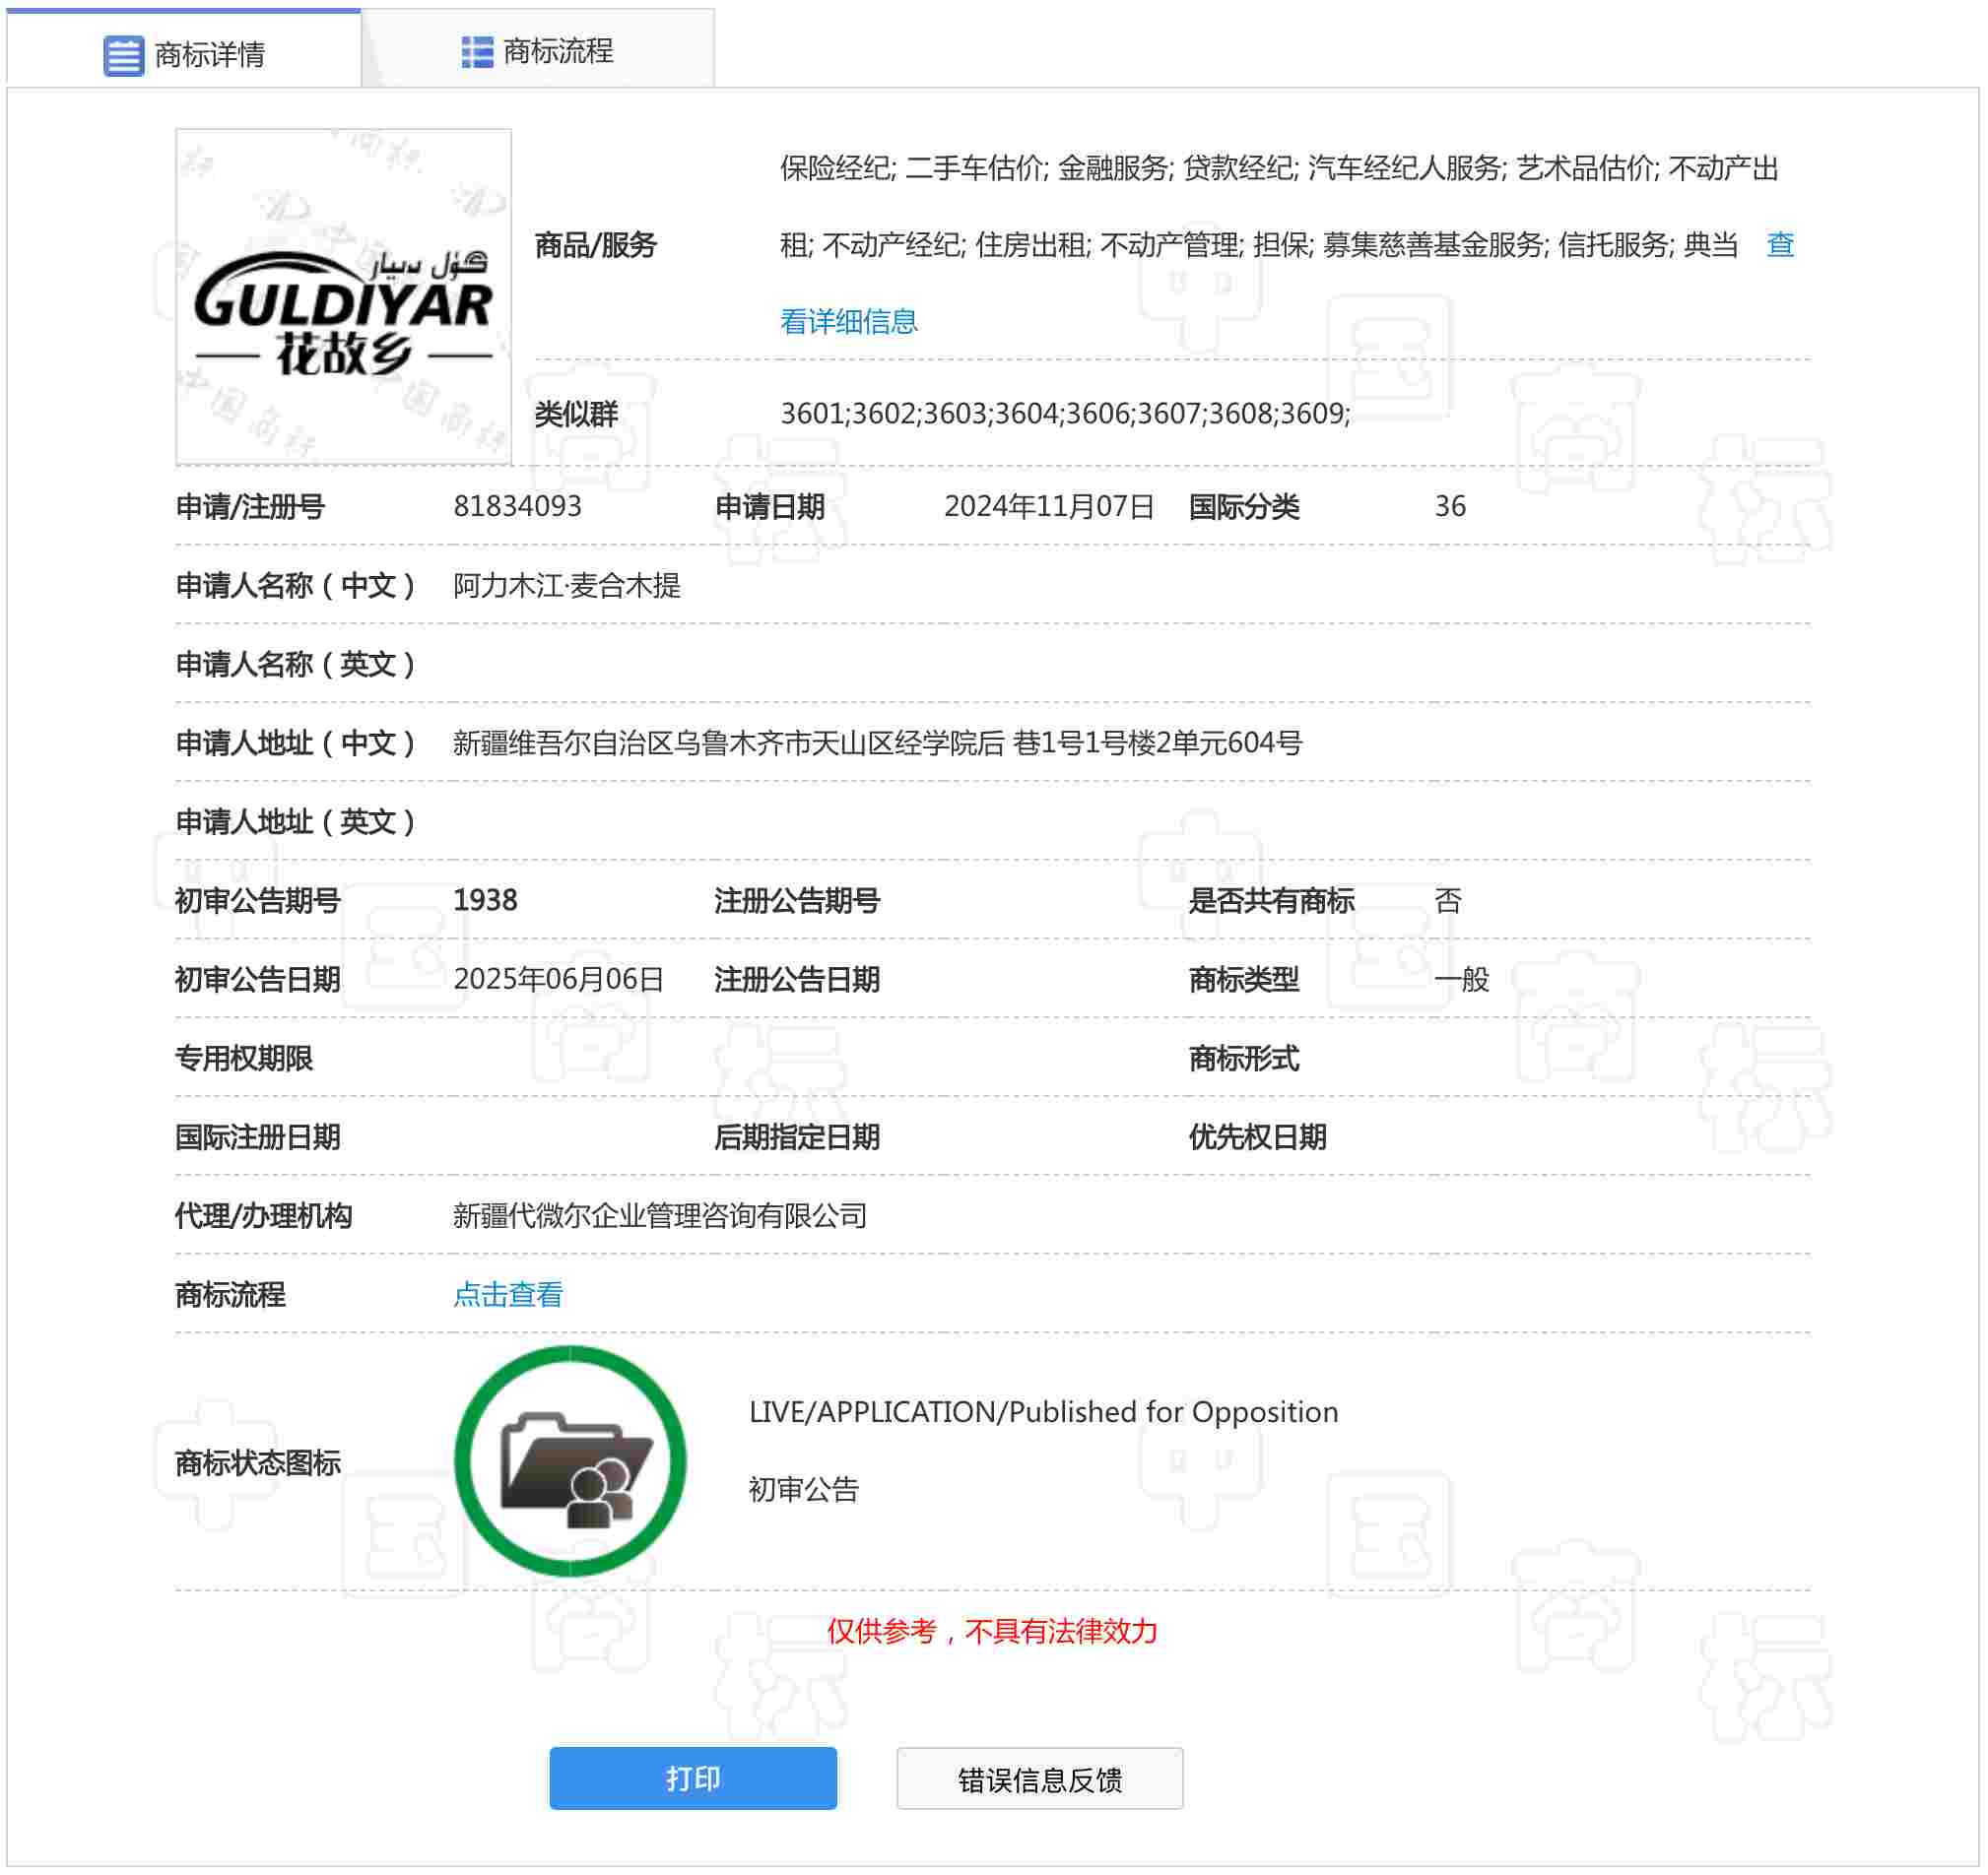This screenshot has width=1988, height=1875.
Task: Click the applicant address text in Urumqi
Action: click(877, 744)
